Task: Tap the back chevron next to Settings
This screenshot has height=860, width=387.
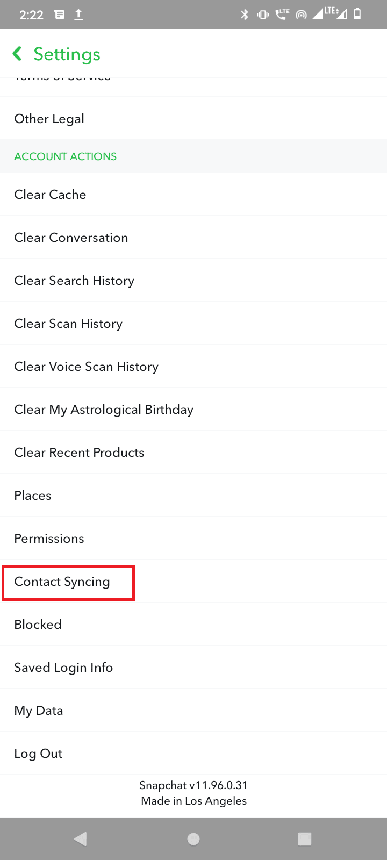Action: 17,54
